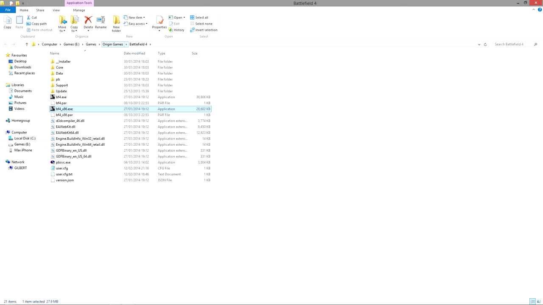This screenshot has width=543, height=305.
Task: Switch to Home ribbon tab
Action: [x=24, y=10]
